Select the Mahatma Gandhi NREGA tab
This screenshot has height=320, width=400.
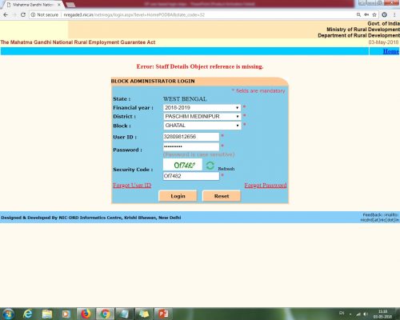pos(33,5)
